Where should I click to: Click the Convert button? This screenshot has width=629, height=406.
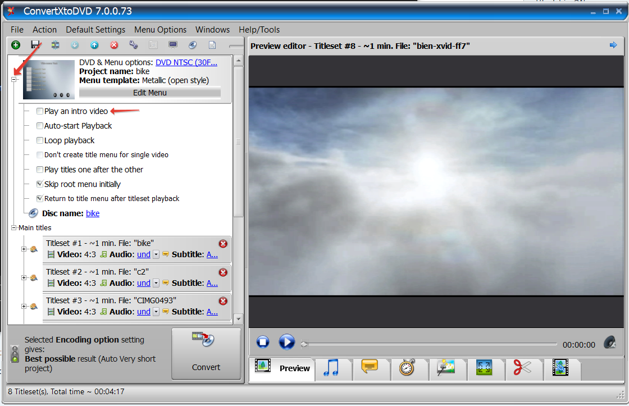tap(206, 353)
